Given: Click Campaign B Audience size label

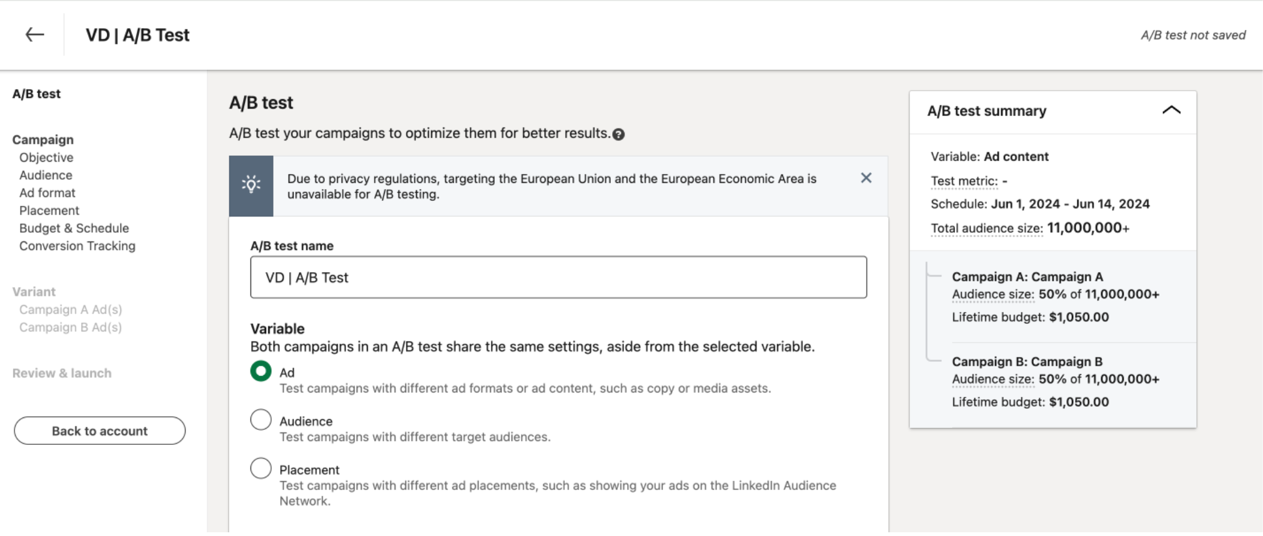Looking at the screenshot, I should tap(993, 379).
